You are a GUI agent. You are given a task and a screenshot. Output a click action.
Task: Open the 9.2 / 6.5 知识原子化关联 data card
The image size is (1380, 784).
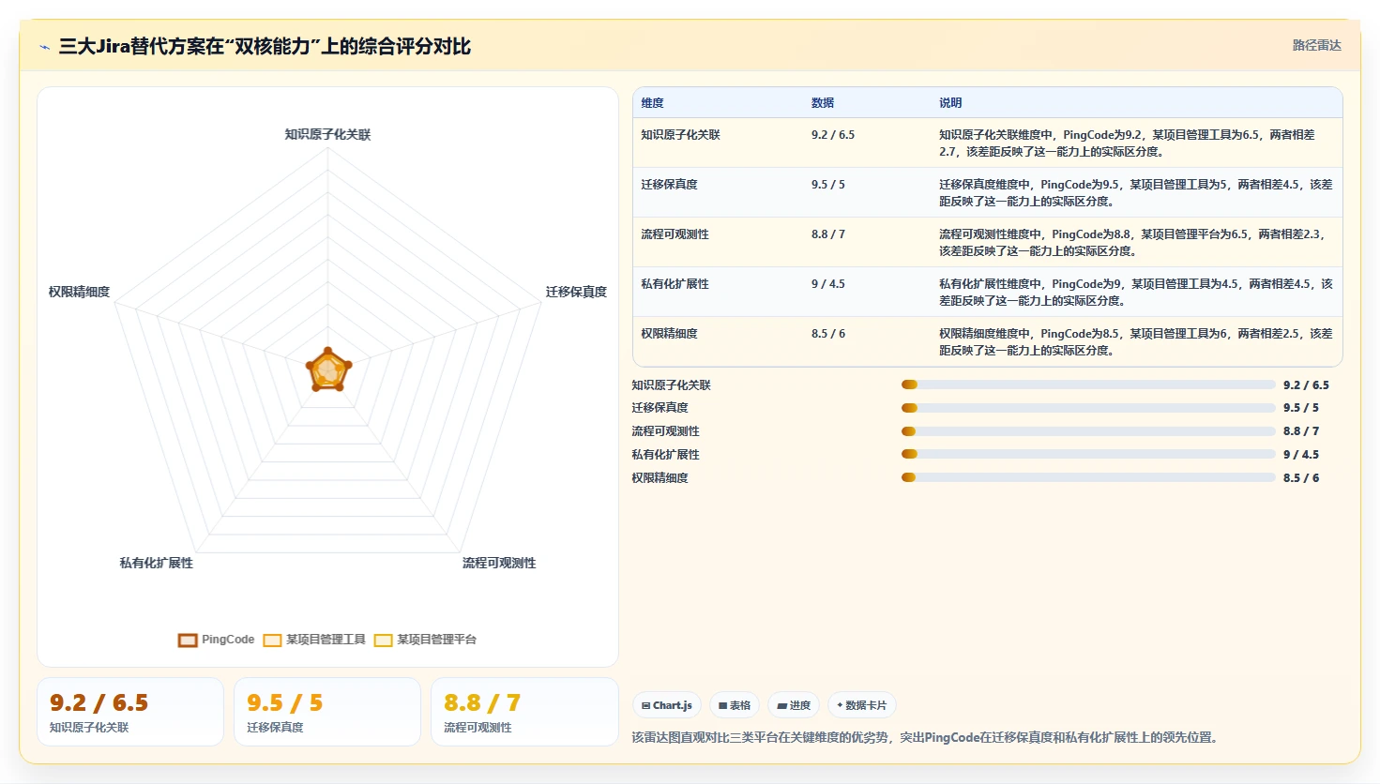(x=130, y=712)
